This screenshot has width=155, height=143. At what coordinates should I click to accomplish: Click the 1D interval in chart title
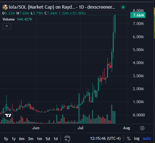coord(81,7)
